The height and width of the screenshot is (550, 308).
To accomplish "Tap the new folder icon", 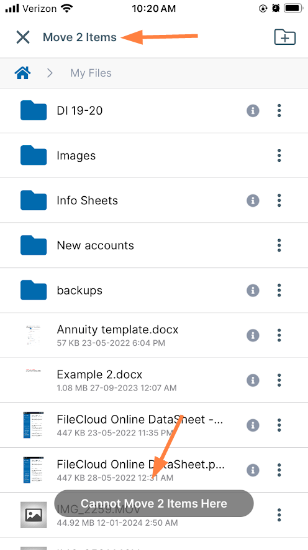I will pos(285,37).
